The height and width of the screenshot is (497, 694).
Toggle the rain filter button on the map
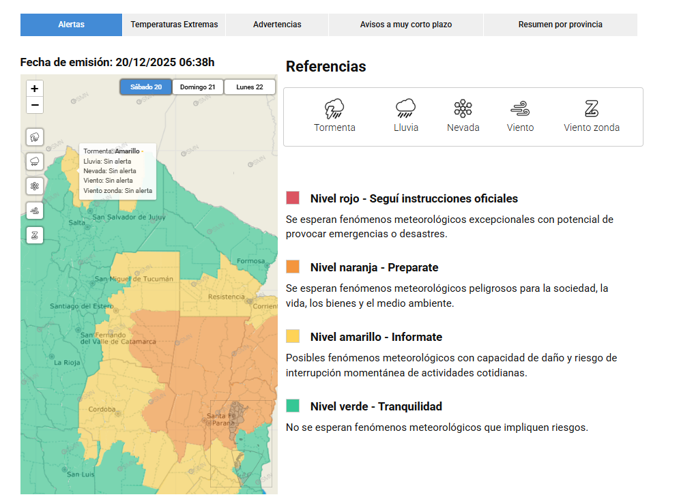[35, 162]
